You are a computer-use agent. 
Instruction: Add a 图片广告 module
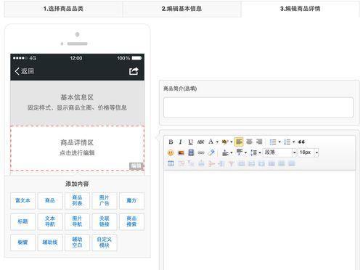(x=105, y=200)
